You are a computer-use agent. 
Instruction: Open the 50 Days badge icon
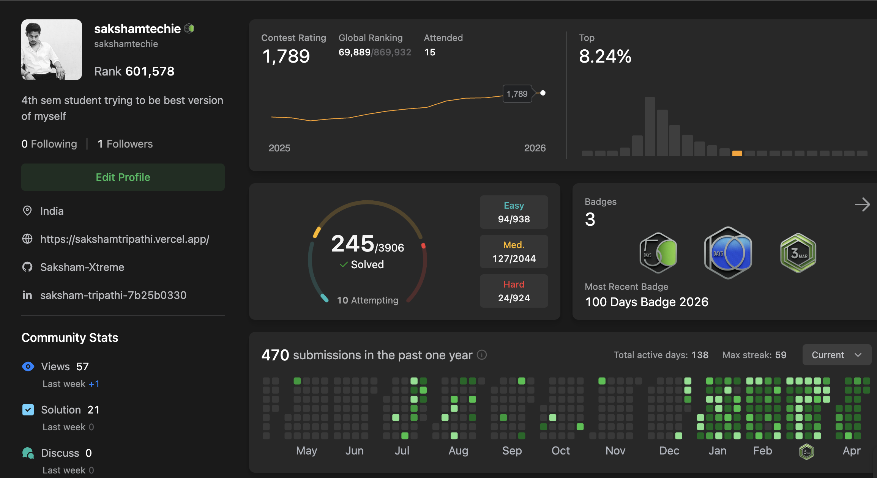pos(658,253)
